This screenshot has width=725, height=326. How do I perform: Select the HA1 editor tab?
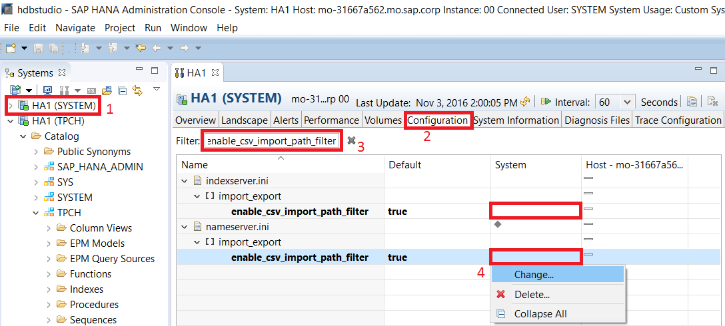point(197,73)
